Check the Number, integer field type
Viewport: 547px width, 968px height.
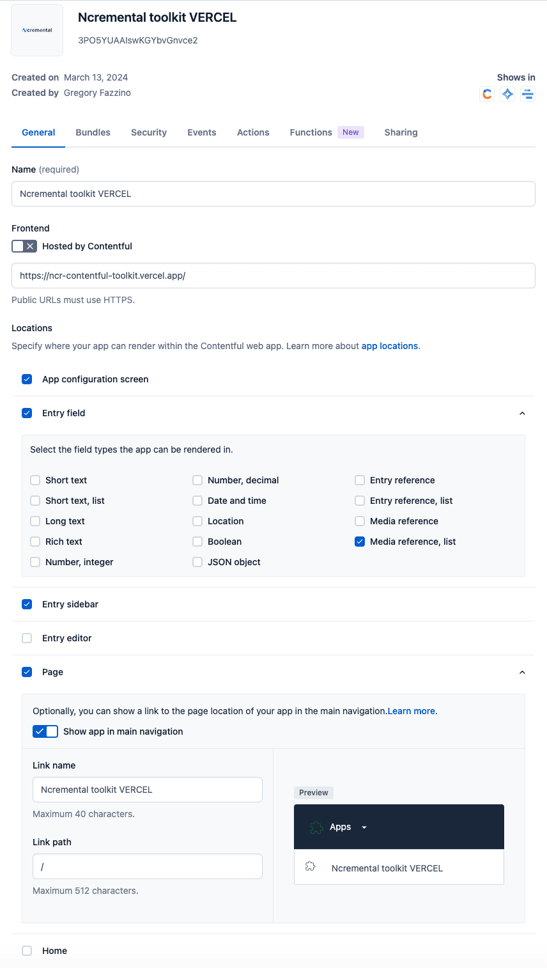tap(35, 562)
